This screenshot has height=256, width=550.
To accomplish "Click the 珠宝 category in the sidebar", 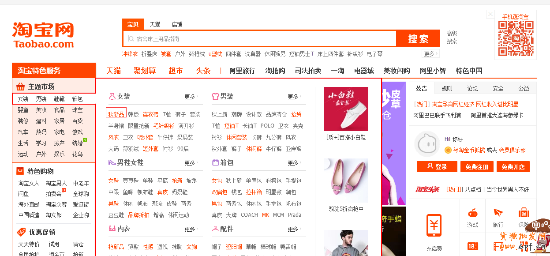I will [77, 110].
